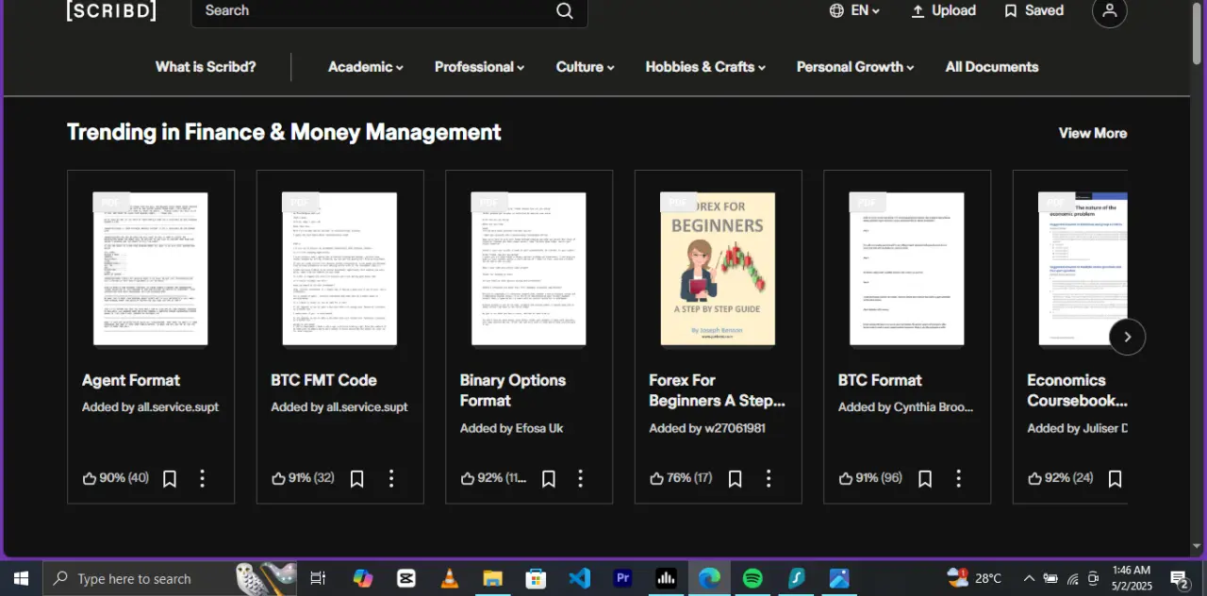
Task: Open Windows notification center
Action: [1179, 578]
